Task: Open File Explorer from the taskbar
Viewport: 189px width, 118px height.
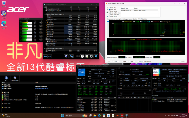Action: [x=95, y=115]
